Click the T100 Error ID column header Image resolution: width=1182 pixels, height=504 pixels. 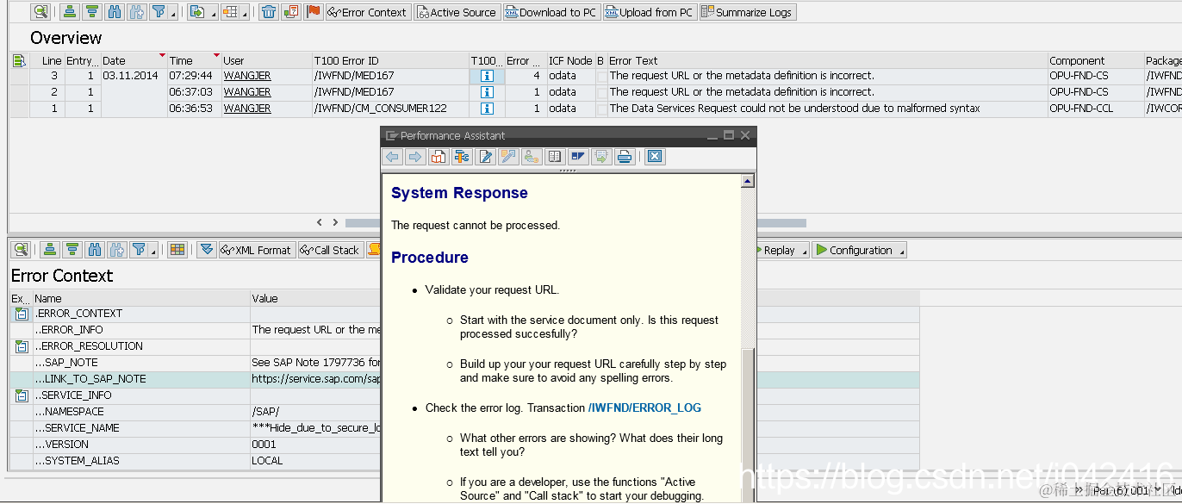pos(390,60)
